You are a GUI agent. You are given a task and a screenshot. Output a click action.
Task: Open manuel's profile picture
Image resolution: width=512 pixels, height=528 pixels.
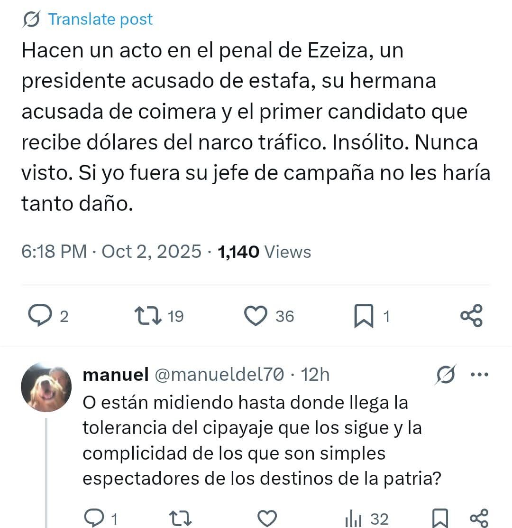46,387
